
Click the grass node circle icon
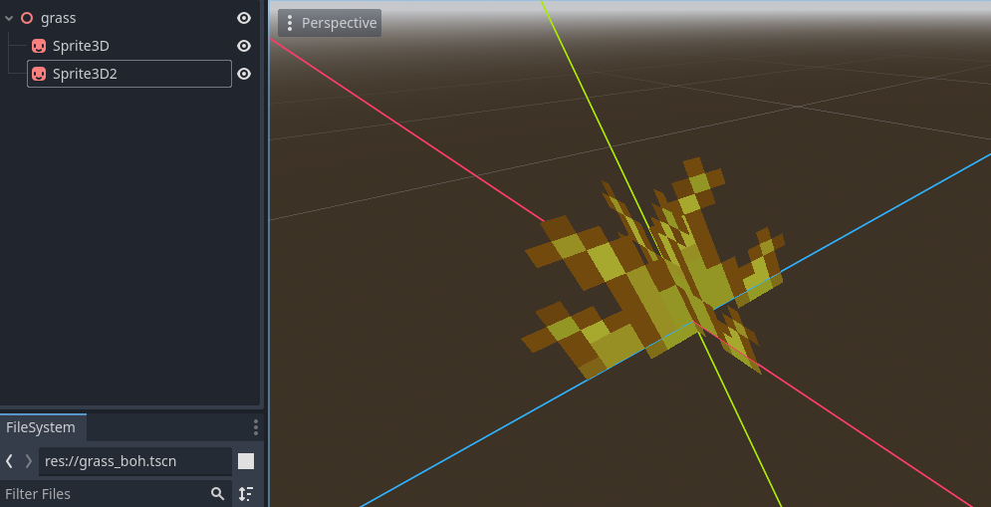point(27,18)
